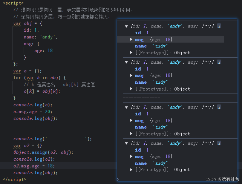This screenshot has height=184, width=242.
Task: Click the 'for (var k in obj)' line
Action: pyautogui.click(x=40, y=78)
